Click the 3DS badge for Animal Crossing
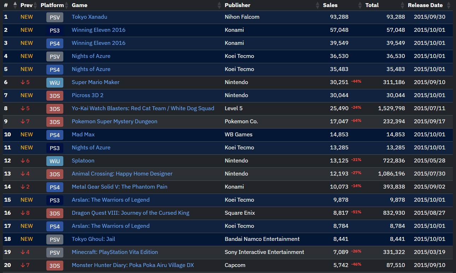 click(x=55, y=174)
